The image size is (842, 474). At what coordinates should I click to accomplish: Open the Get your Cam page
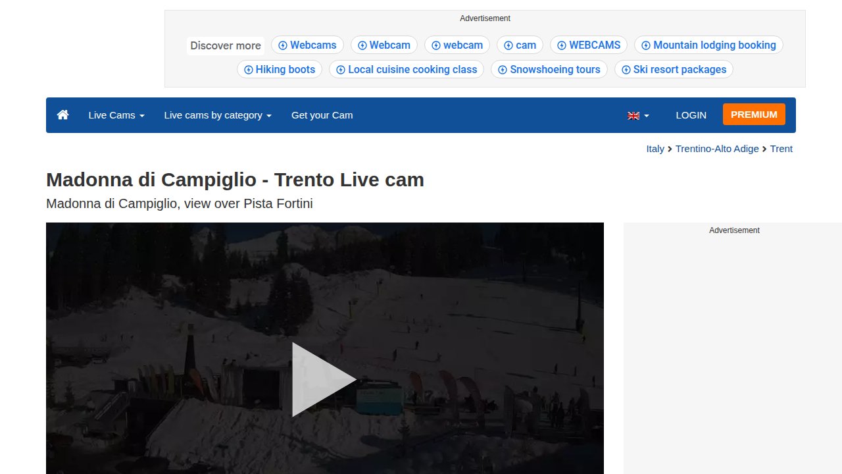322,115
